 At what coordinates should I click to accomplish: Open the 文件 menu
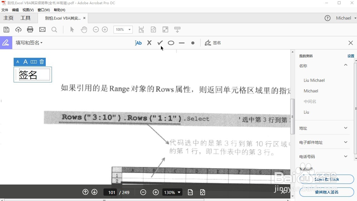(5, 10)
